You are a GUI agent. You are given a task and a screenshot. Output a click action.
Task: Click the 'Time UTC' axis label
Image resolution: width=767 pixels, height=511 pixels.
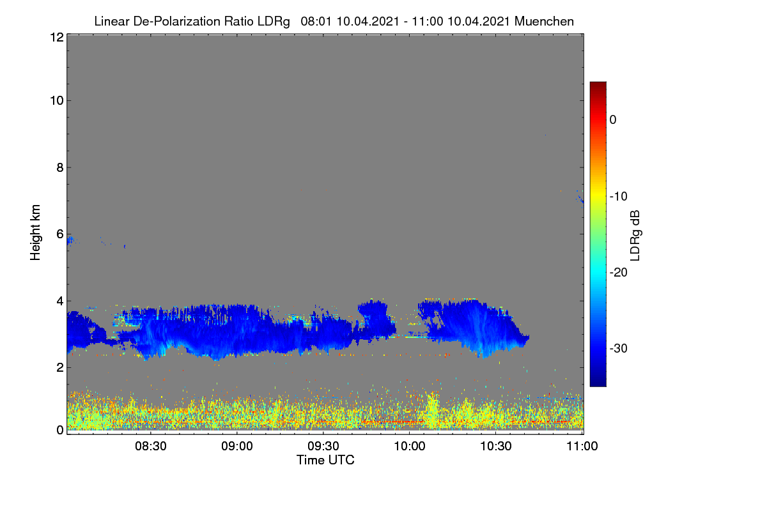325,460
